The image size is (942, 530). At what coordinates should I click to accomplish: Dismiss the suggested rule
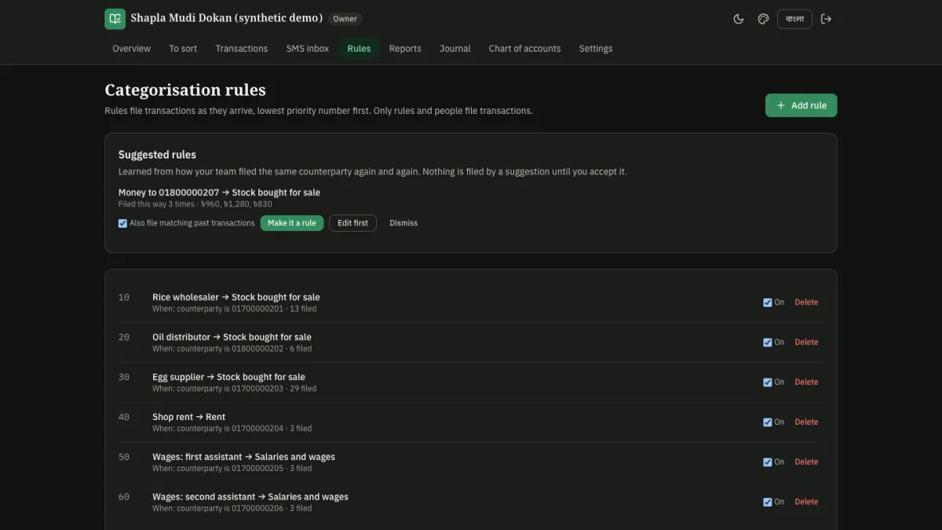pos(403,223)
